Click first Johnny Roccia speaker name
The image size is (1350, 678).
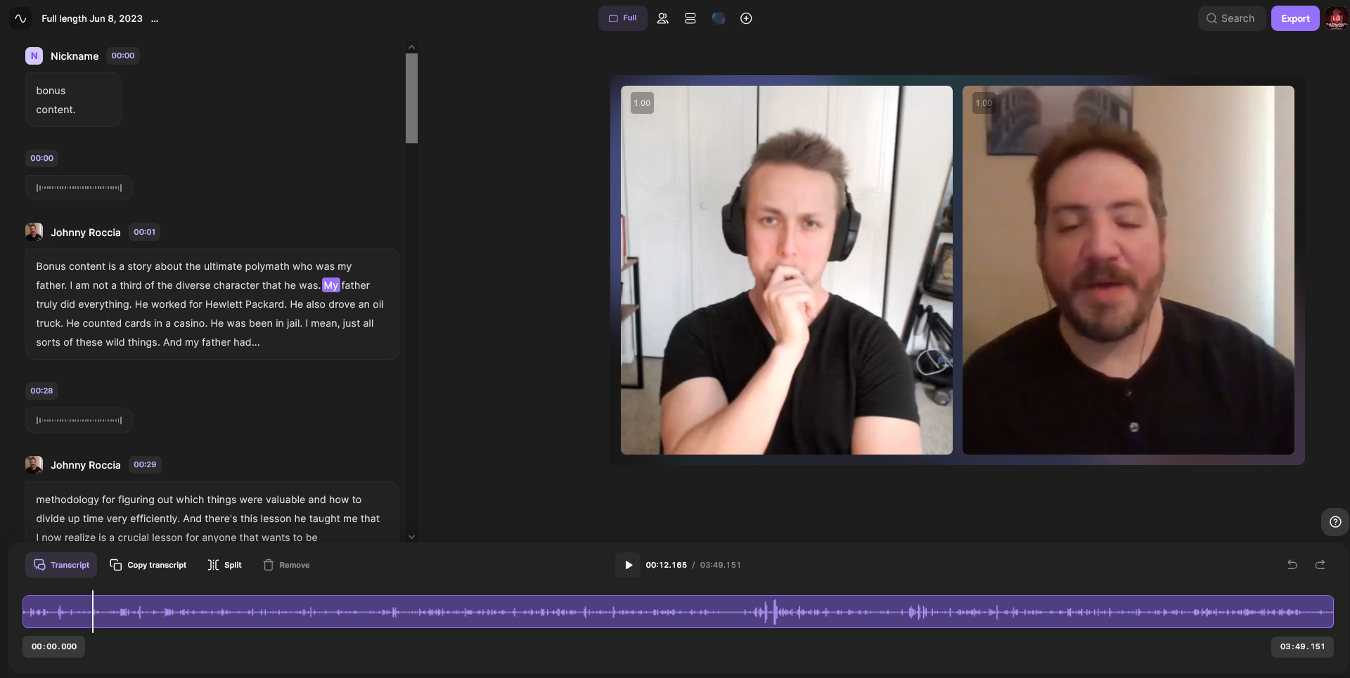pyautogui.click(x=86, y=233)
